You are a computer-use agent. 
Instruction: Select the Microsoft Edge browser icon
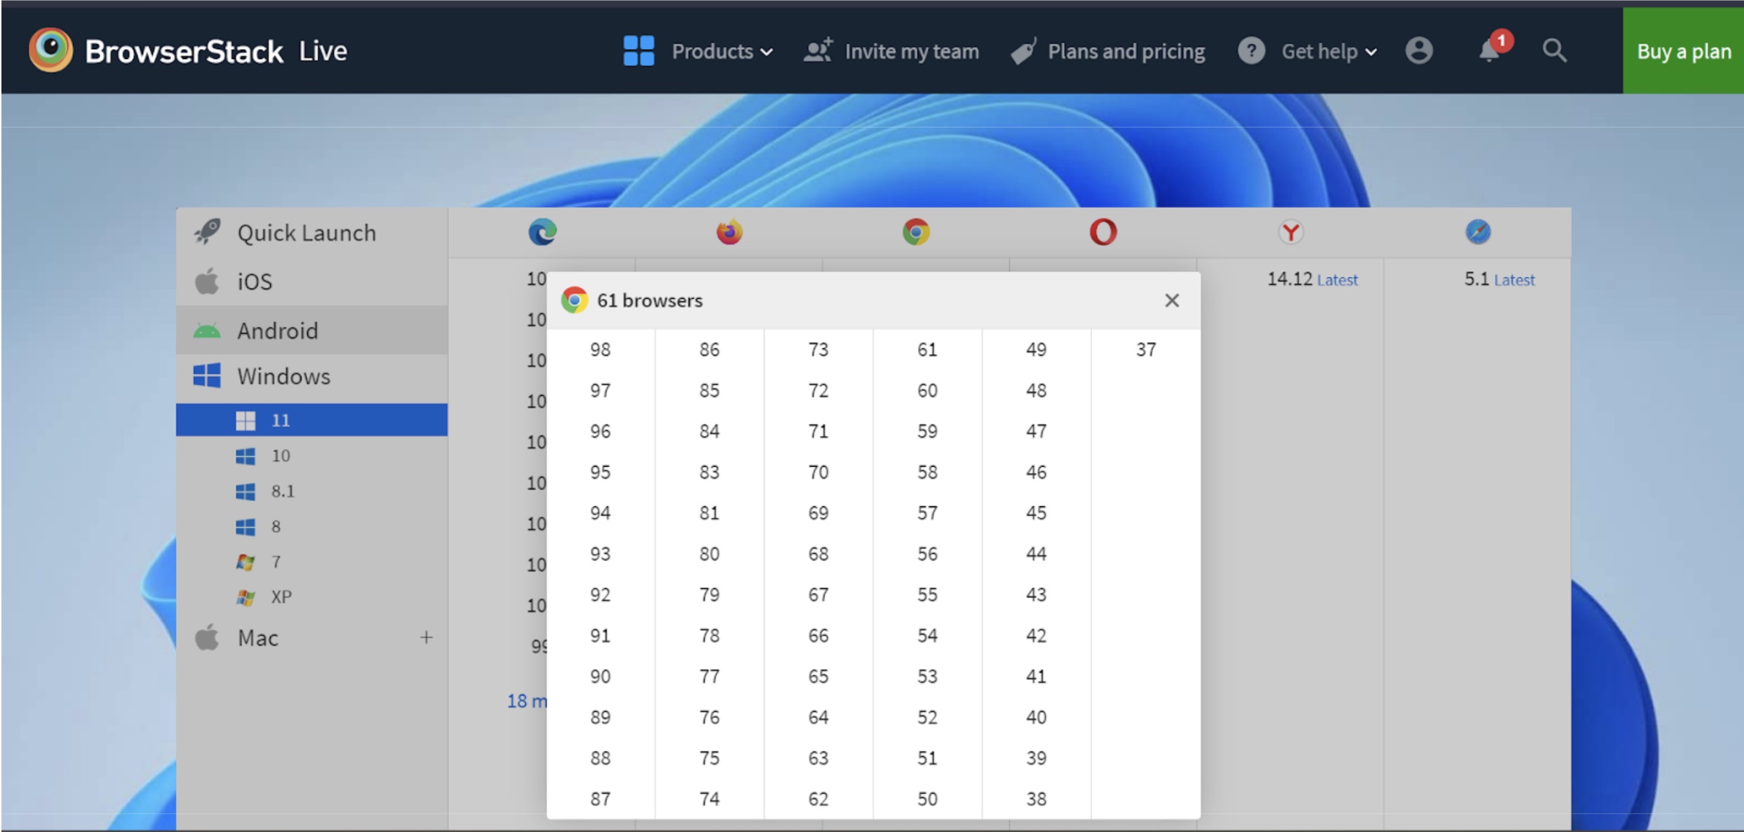(544, 232)
